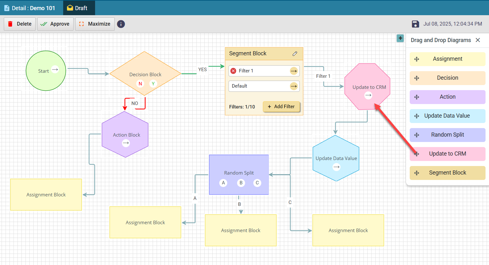Select the Random Split node title
489x265 pixels.
(239, 173)
